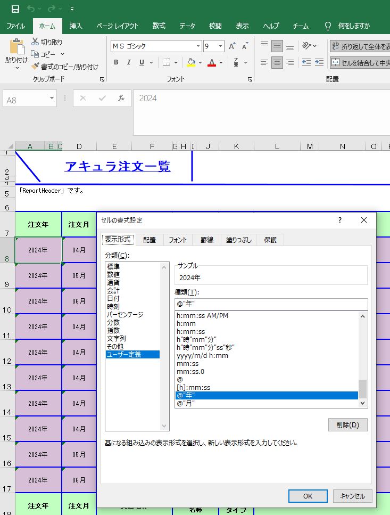Expand the font size dropdown
The width and height of the screenshot is (390, 515).
pyautogui.click(x=220, y=46)
